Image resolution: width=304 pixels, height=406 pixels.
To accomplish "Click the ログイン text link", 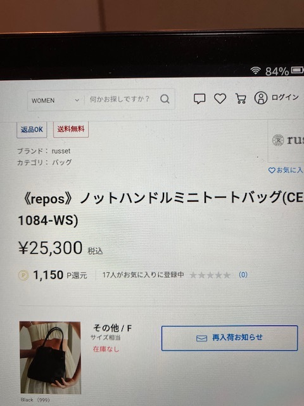I will (x=285, y=97).
